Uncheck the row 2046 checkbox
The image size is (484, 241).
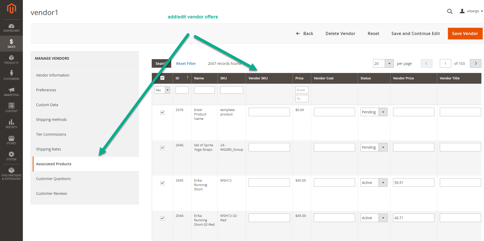pyautogui.click(x=162, y=148)
